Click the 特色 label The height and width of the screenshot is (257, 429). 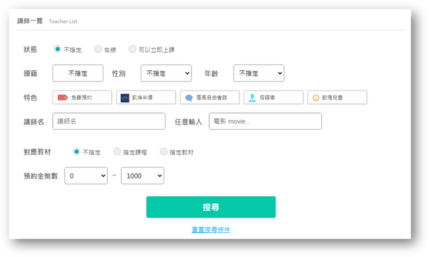[x=30, y=98]
